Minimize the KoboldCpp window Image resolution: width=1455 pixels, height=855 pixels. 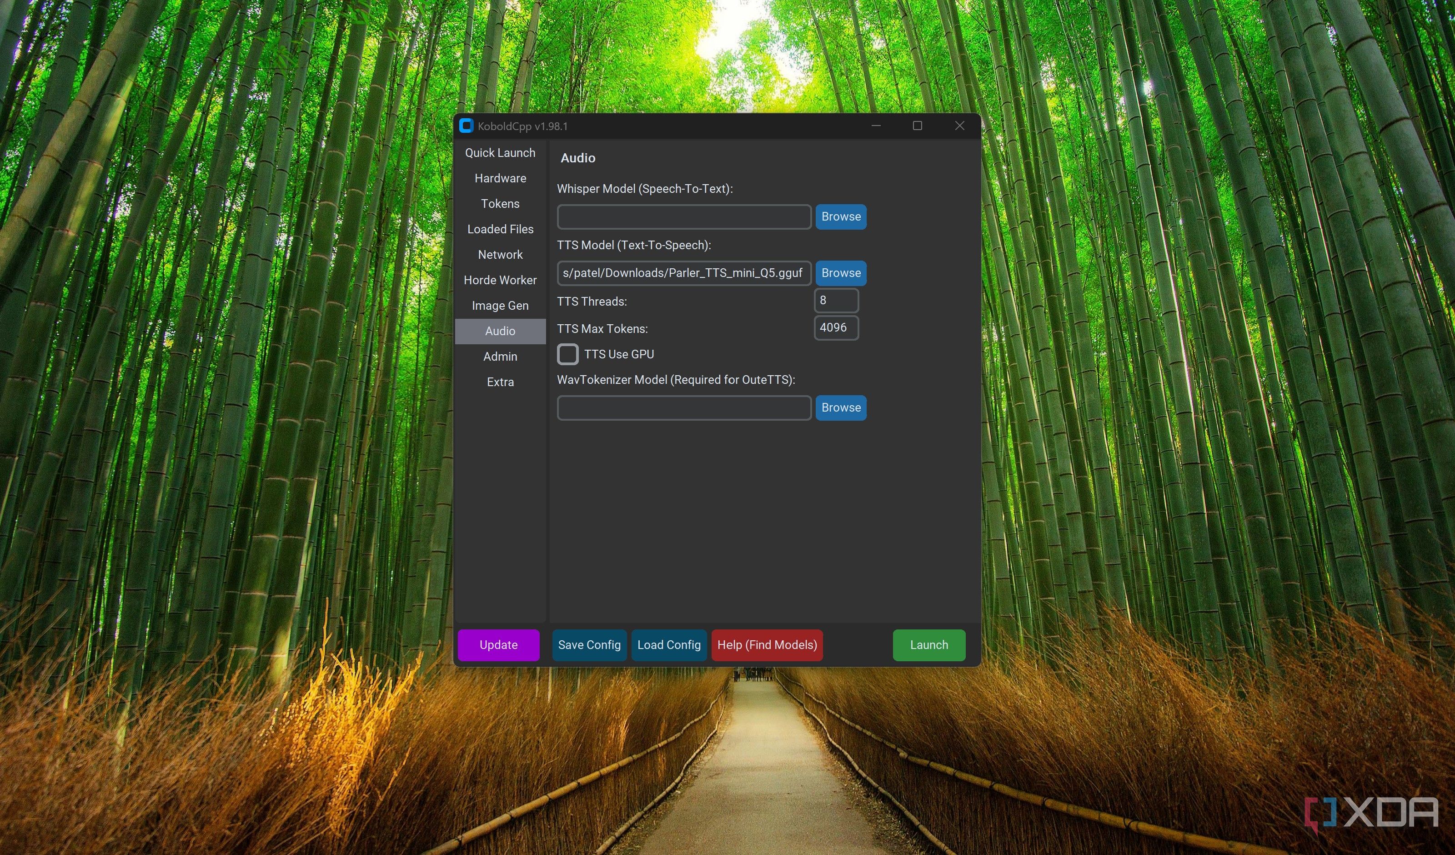pyautogui.click(x=876, y=126)
